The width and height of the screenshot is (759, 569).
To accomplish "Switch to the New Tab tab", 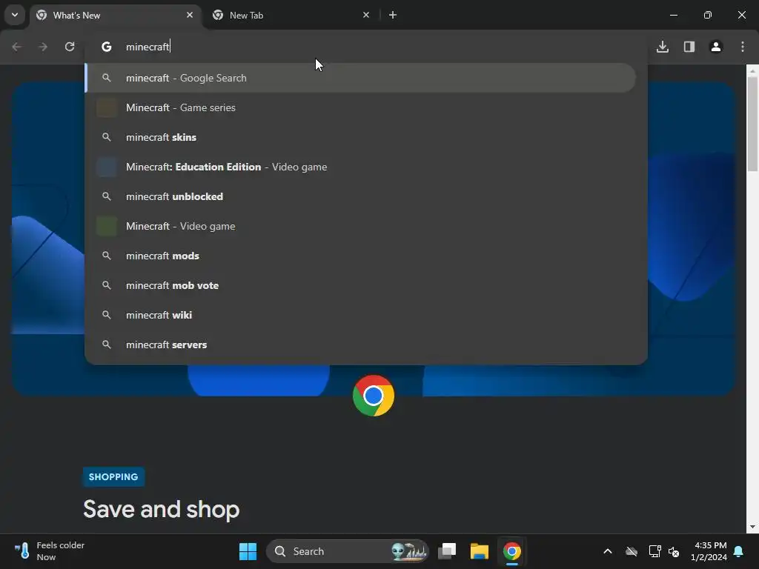I will tap(291, 15).
